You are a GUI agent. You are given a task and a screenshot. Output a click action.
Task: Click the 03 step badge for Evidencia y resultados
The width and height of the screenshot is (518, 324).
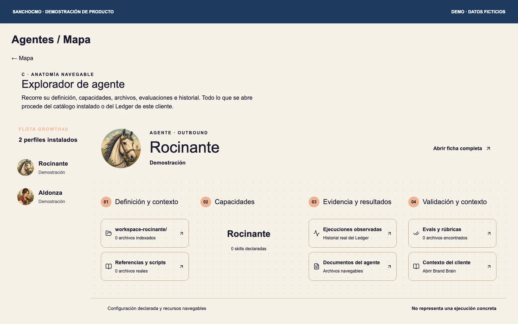[x=314, y=202]
